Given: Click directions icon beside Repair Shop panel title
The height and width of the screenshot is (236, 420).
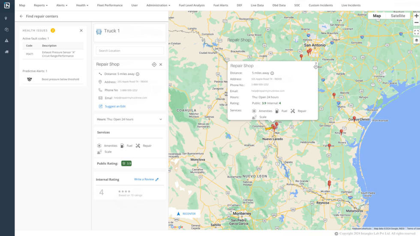Looking at the screenshot, I should tap(154, 65).
